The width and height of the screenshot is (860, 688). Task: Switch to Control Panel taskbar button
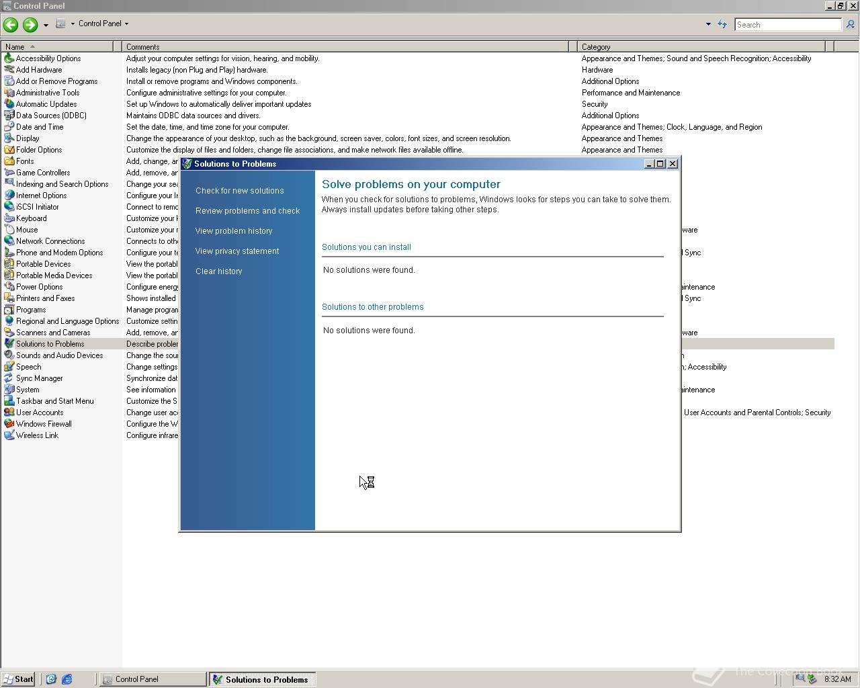tap(153, 679)
